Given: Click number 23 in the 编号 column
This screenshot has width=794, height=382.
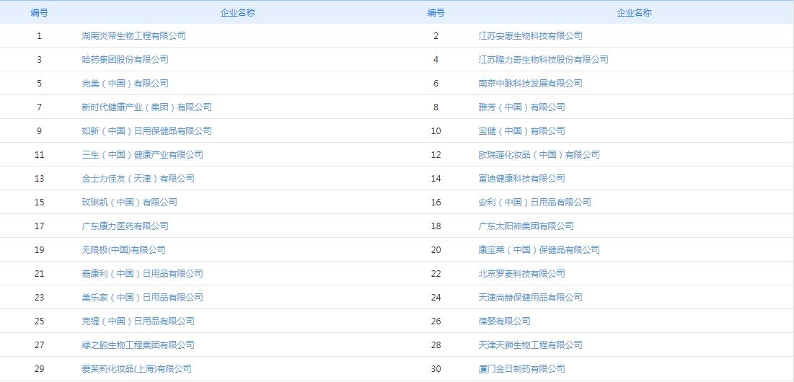Looking at the screenshot, I should click(x=40, y=298).
